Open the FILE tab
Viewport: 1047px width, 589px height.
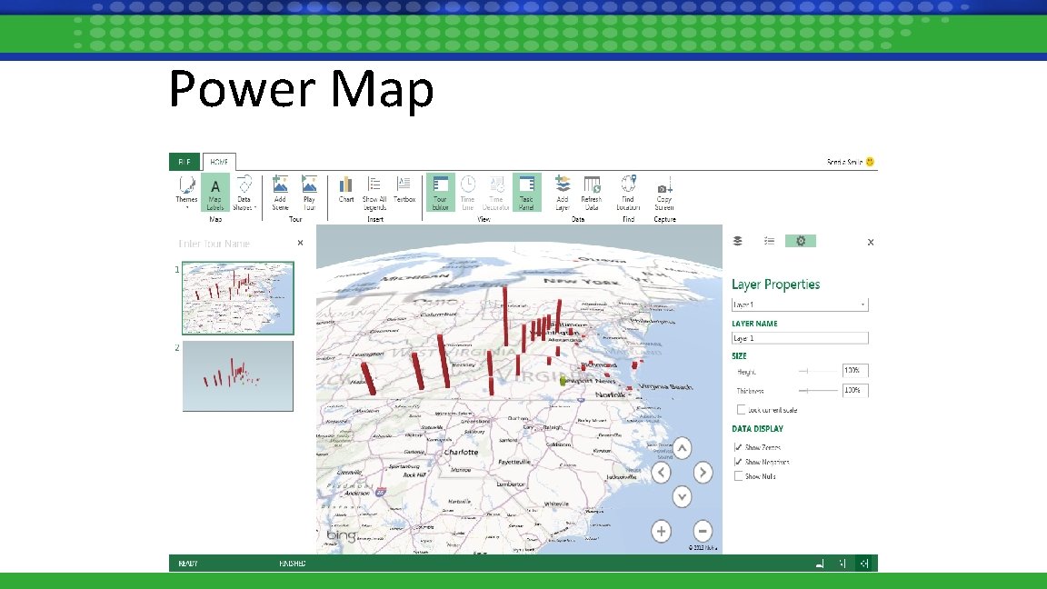click(x=184, y=162)
